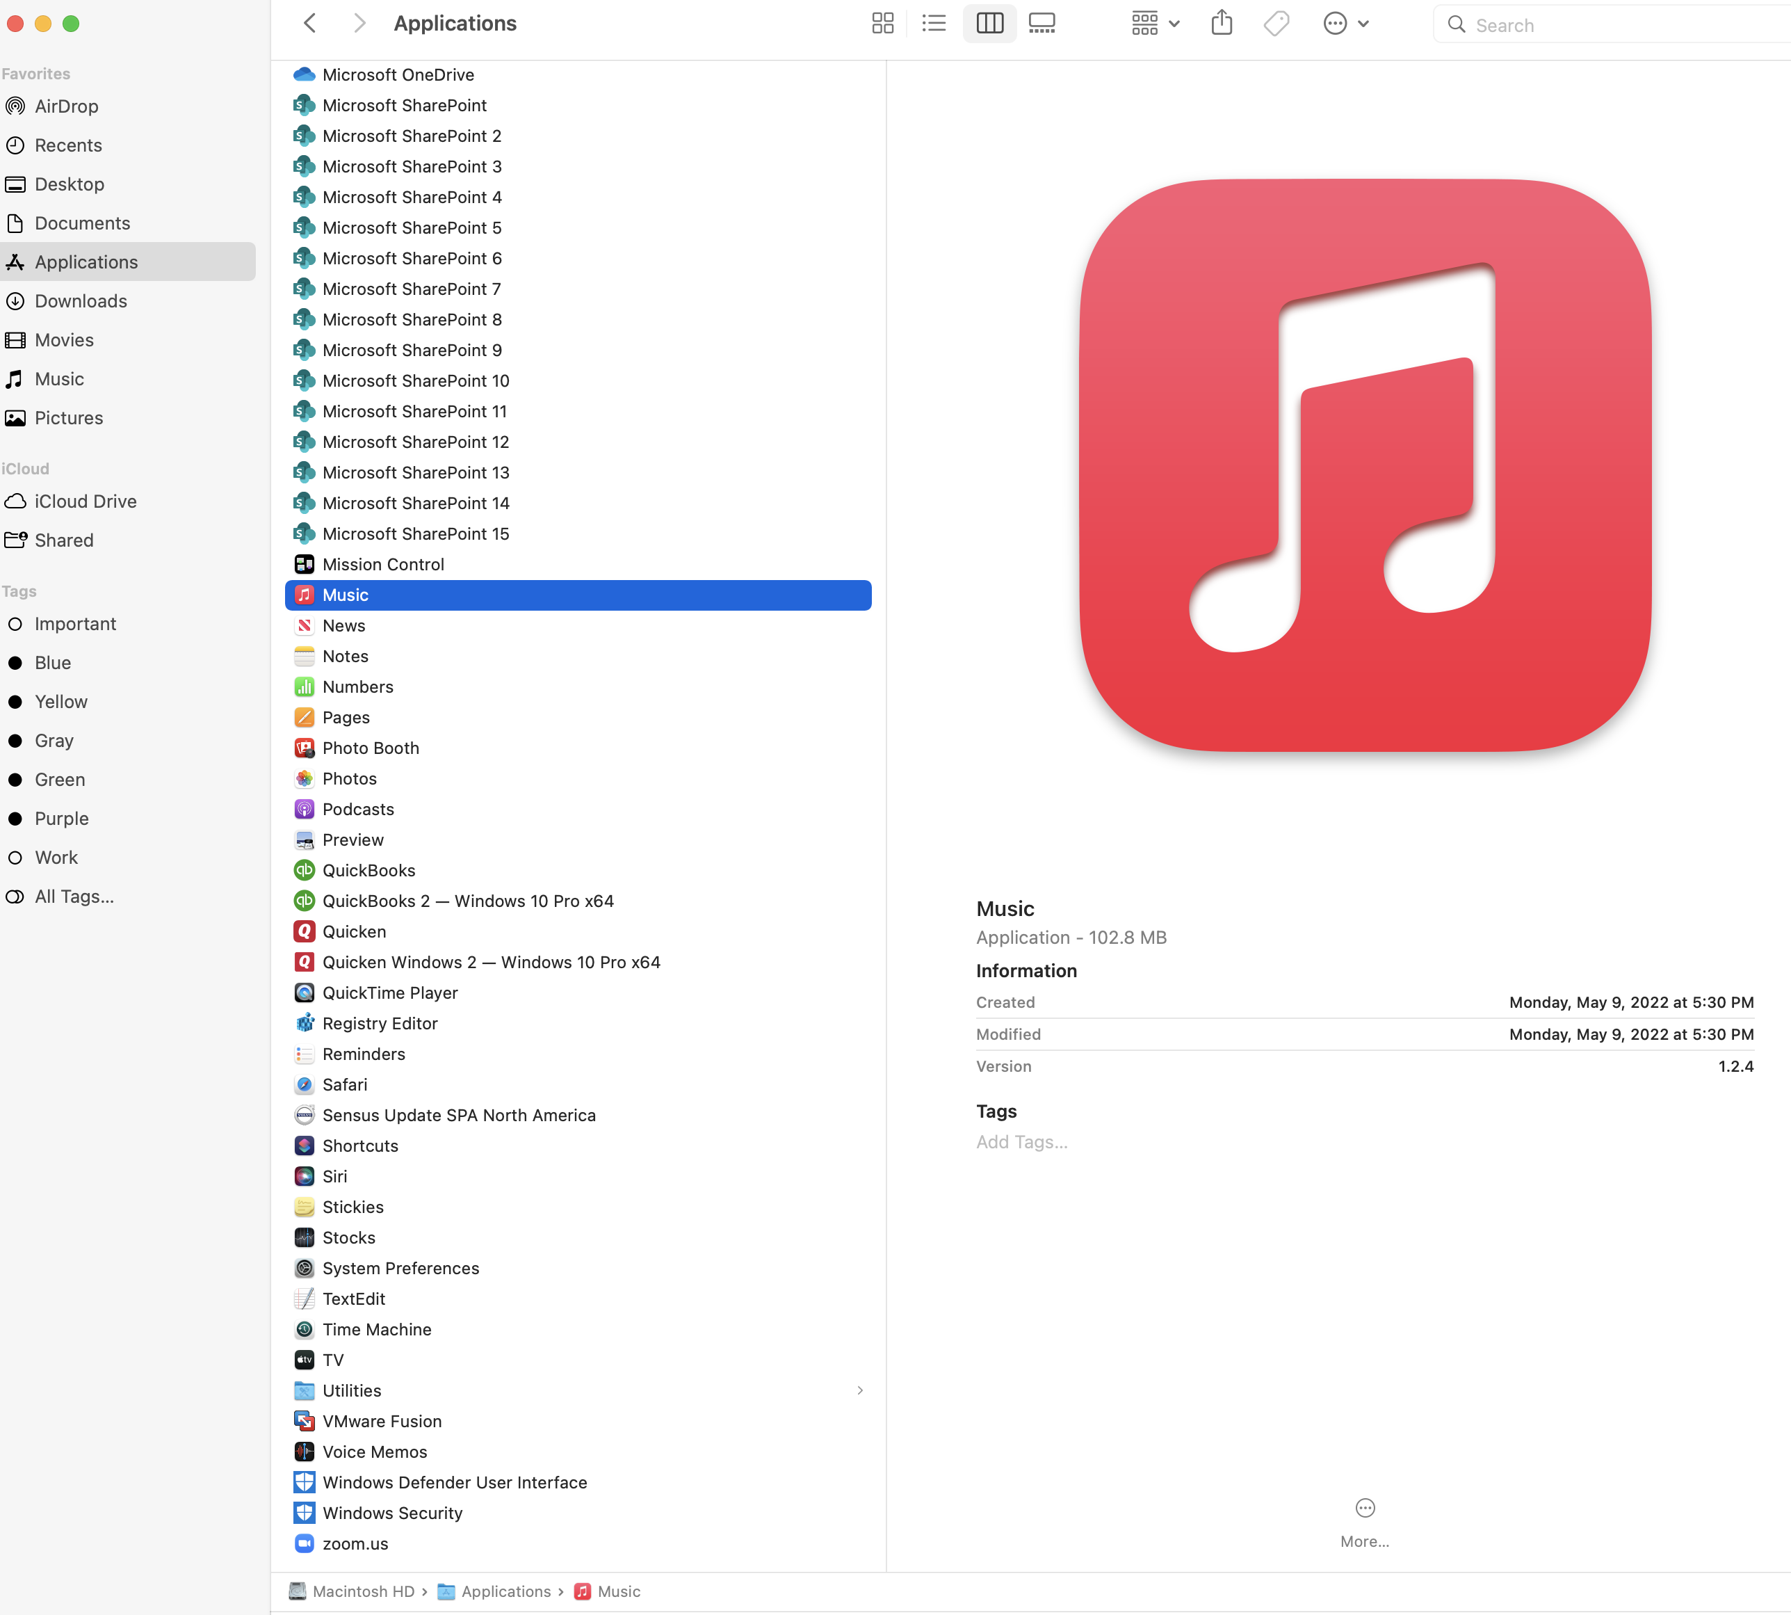The image size is (1791, 1615).
Task: Click Add Tags… in preview pane
Action: 1021,1142
